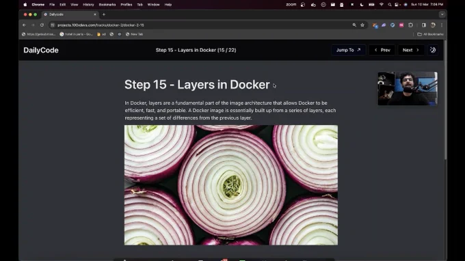
Task: Open site information icon in address bar
Action: pos(53,25)
